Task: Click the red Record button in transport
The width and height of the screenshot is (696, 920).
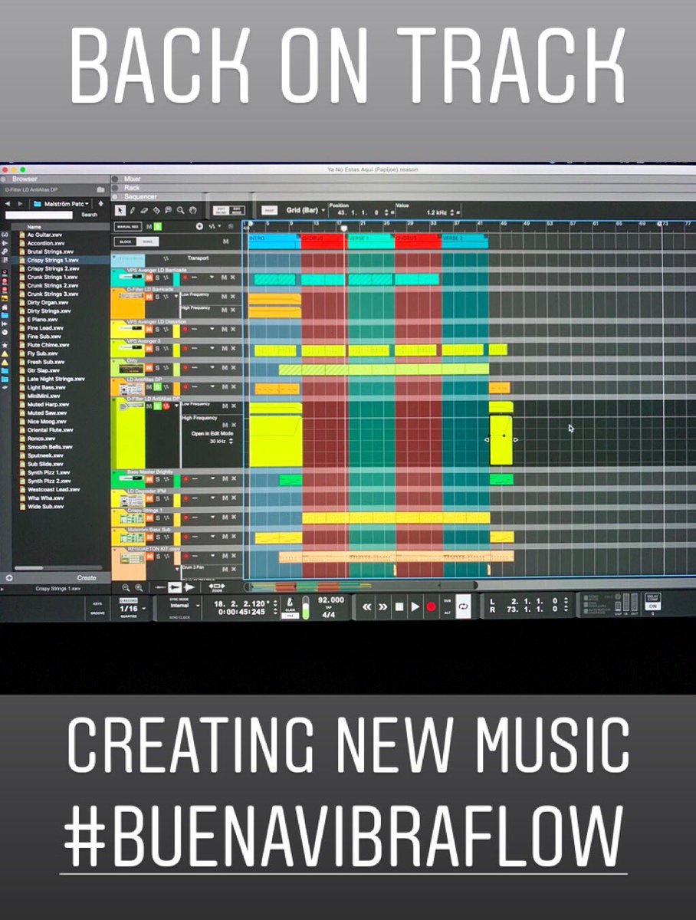Action: (431, 606)
